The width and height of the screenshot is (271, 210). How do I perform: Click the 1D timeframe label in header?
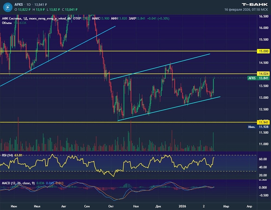(28, 5)
